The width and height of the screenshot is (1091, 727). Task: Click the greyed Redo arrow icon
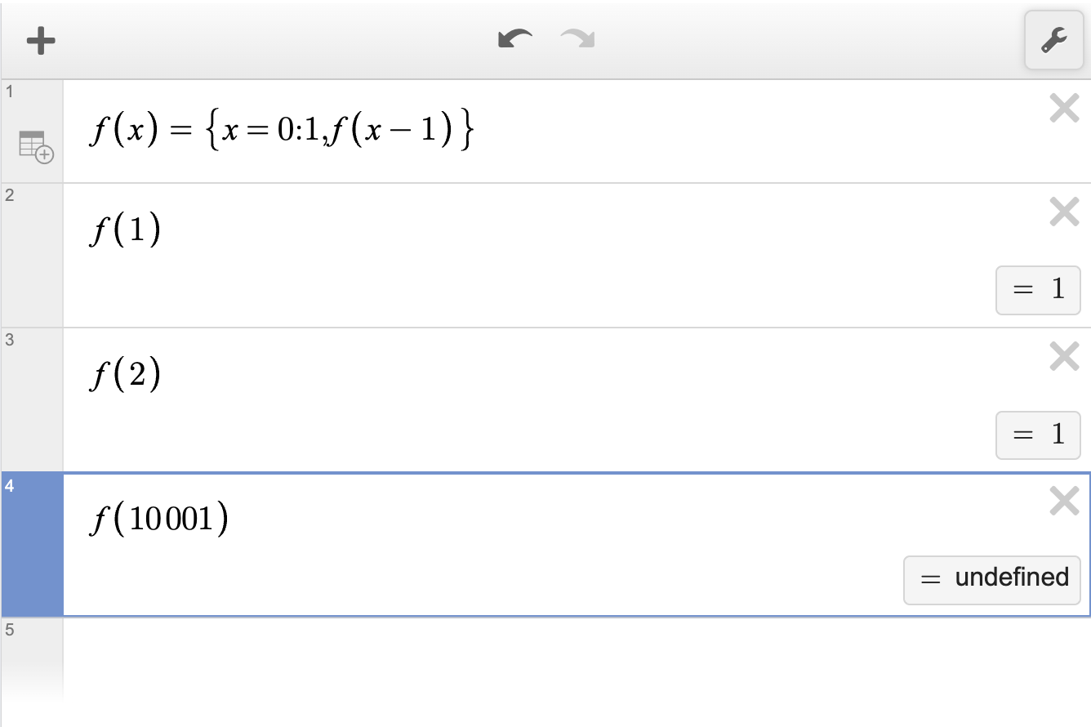tap(578, 39)
